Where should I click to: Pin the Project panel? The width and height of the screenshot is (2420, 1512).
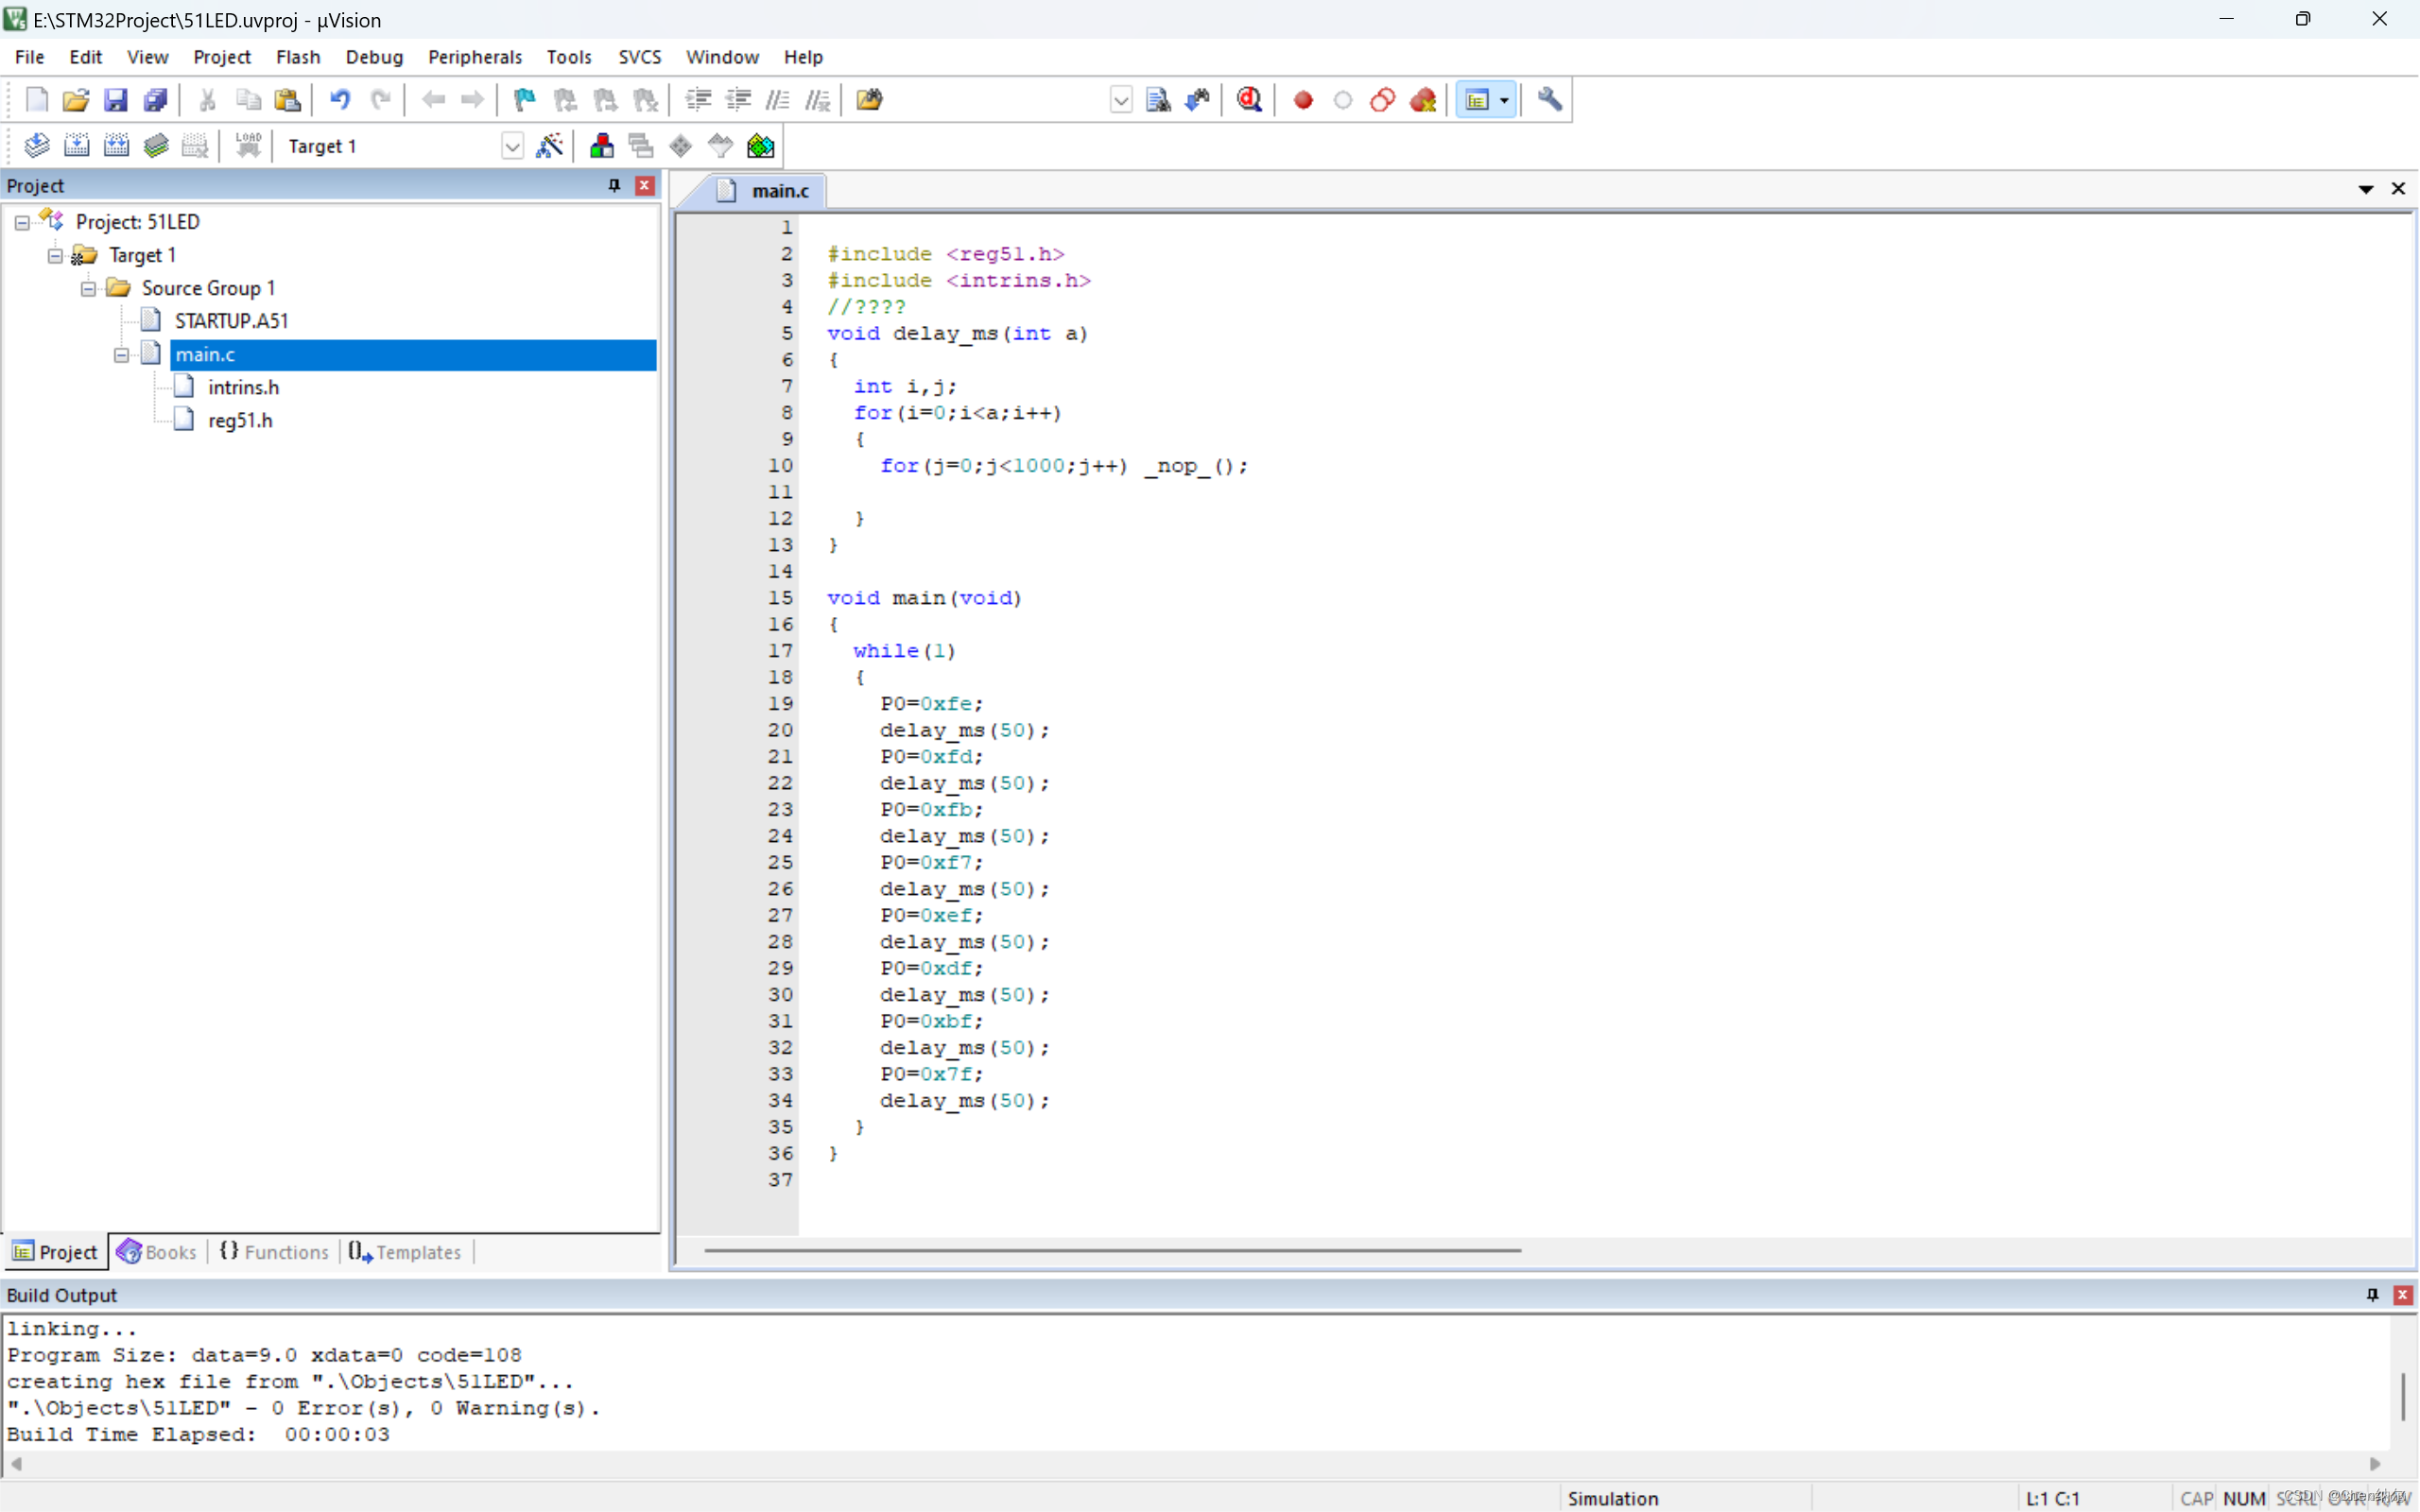(614, 186)
